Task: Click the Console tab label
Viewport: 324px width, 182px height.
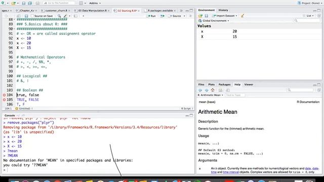Action: tap(10, 115)
